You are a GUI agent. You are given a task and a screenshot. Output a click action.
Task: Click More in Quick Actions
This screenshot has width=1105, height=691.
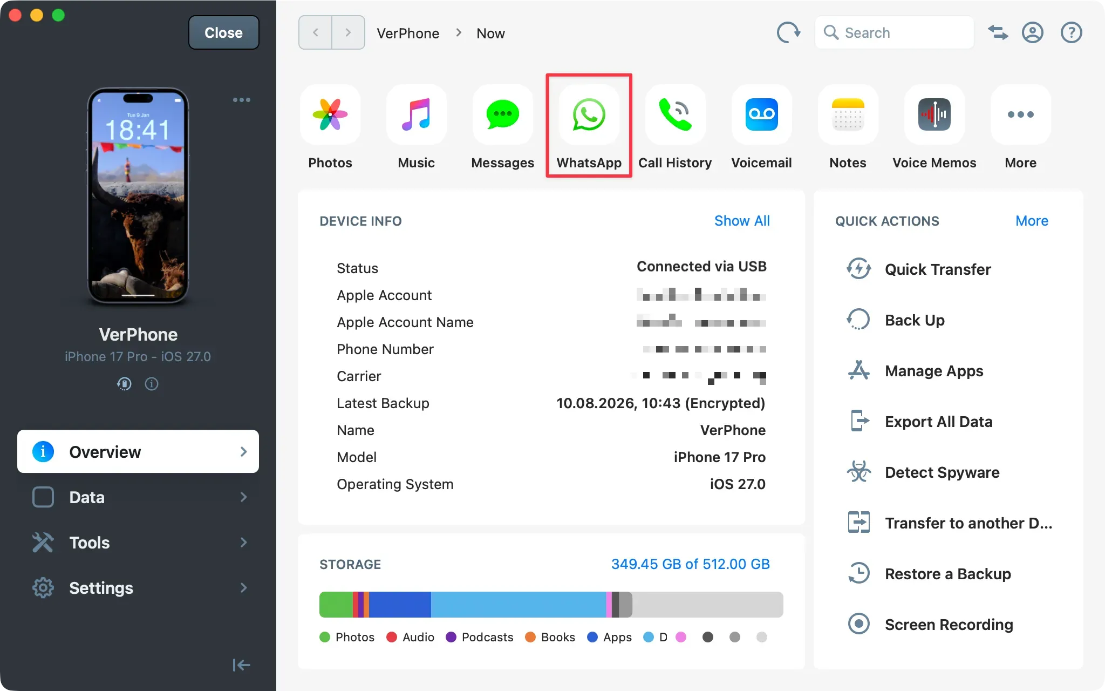[x=1032, y=221]
